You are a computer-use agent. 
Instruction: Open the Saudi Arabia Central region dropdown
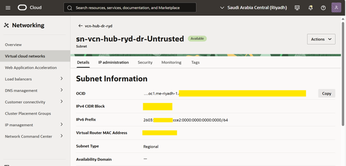254,8
